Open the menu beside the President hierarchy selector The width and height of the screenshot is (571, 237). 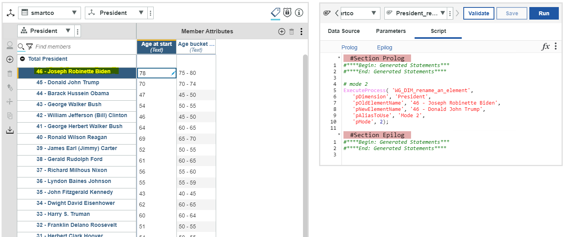pos(78,31)
